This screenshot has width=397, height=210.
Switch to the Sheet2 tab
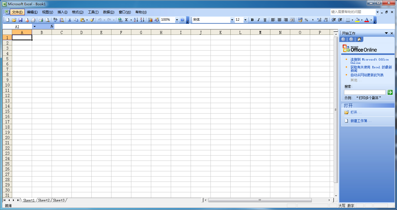[44, 200]
